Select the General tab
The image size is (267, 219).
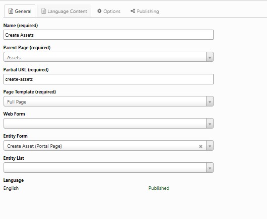tap(20, 11)
